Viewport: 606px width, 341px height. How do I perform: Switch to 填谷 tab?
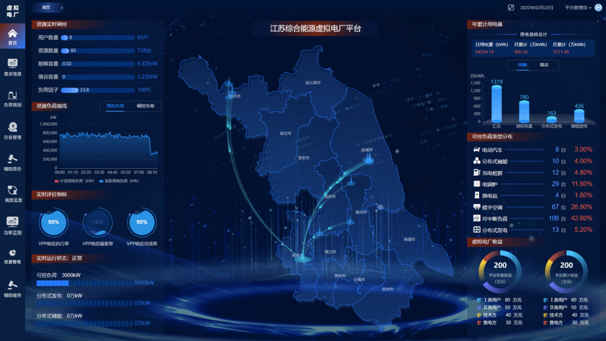[544, 65]
